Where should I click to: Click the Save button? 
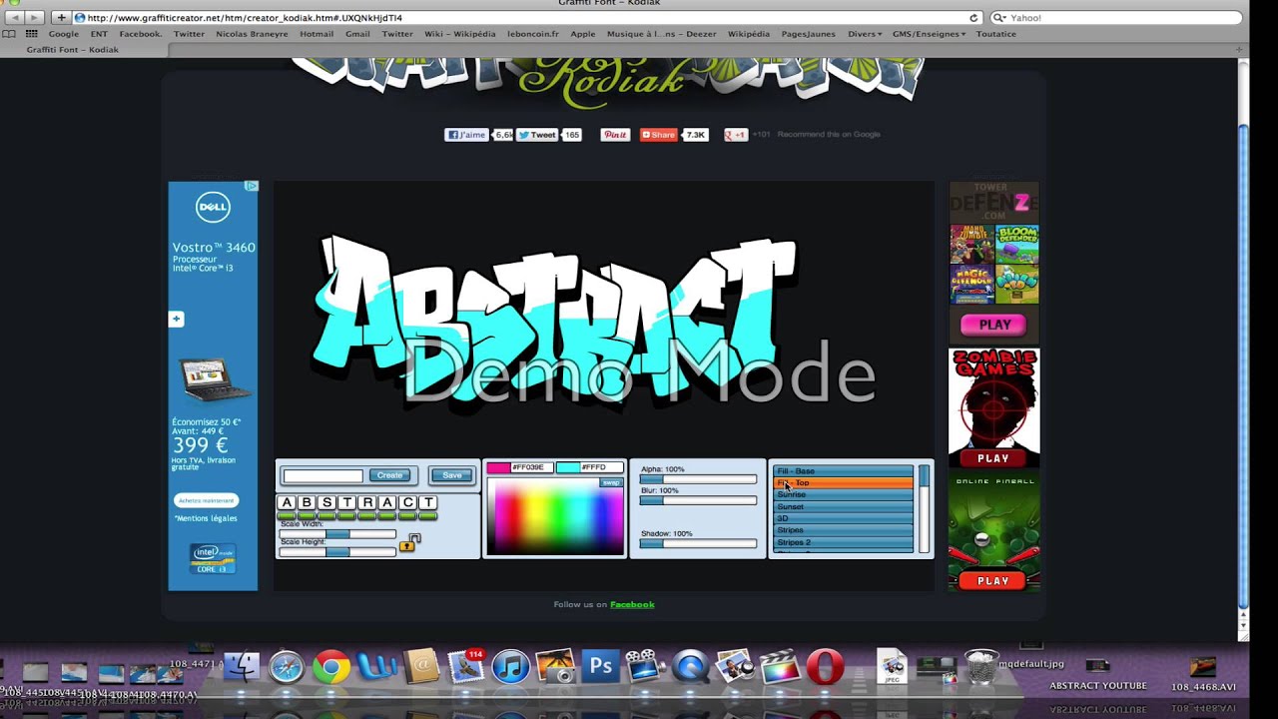click(451, 475)
